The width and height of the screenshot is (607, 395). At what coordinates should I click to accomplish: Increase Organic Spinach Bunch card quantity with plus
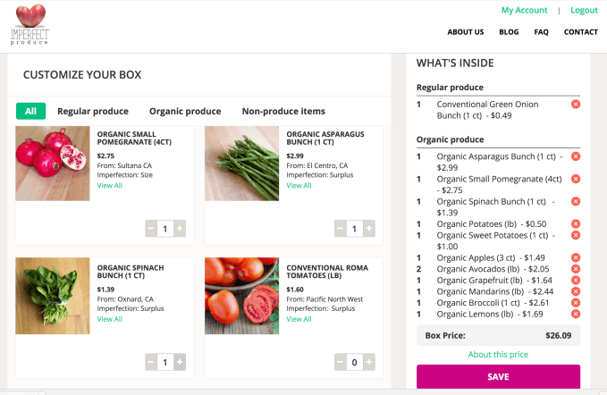pos(180,362)
